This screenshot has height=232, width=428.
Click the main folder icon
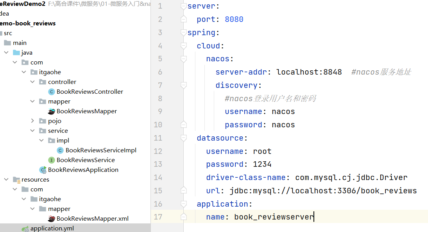coord(7,43)
